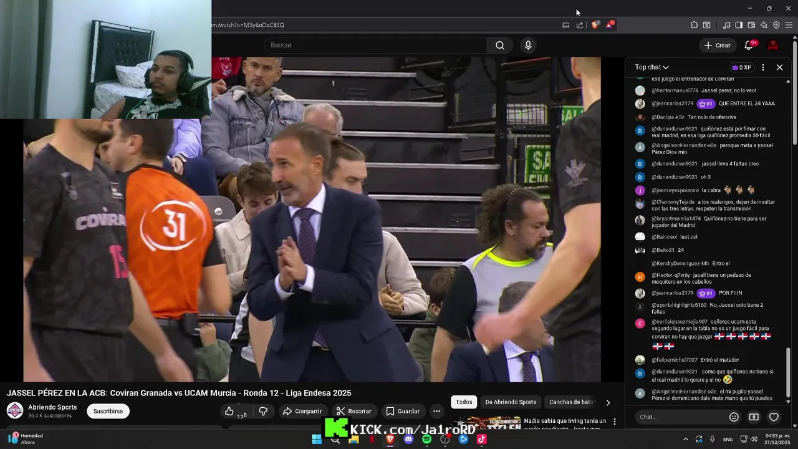The width and height of the screenshot is (798, 449).
Task: Click the 0 XP points button
Action: 741,67
